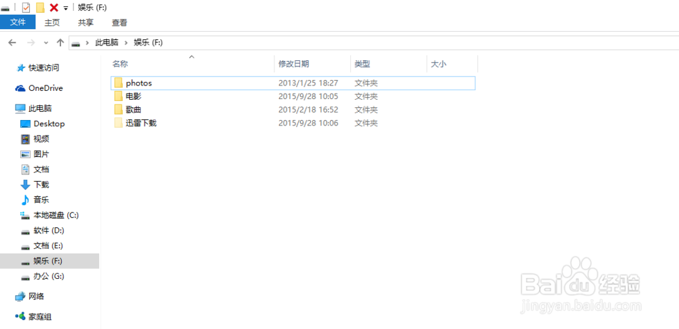Expand the chevron before 娱乐 (F:) in address bar

click(126, 43)
